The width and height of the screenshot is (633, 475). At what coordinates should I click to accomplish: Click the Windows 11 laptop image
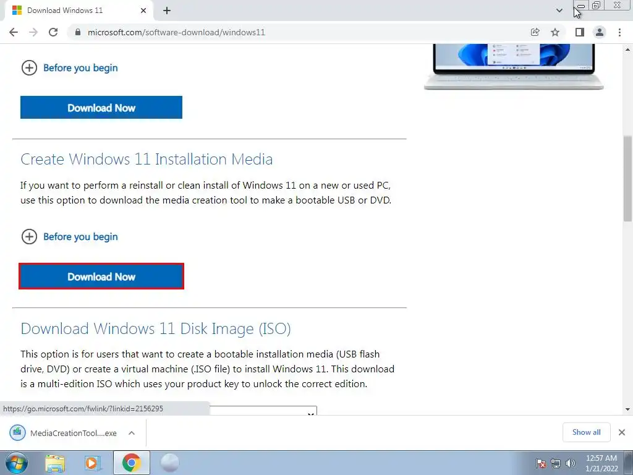514,67
